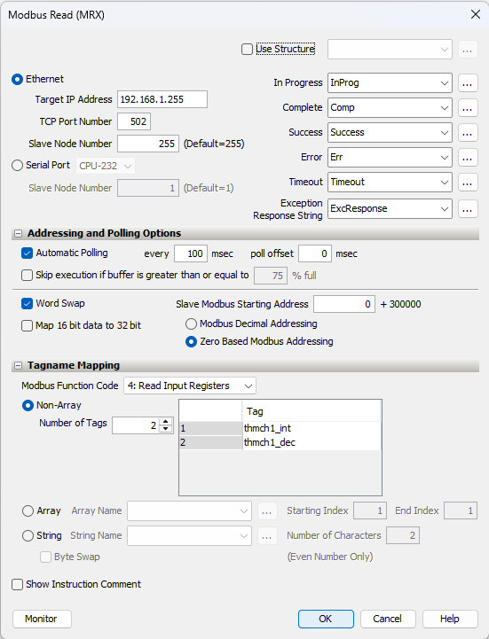Select row header 1 in tag table
The width and height of the screenshot is (489, 639).
[210, 428]
